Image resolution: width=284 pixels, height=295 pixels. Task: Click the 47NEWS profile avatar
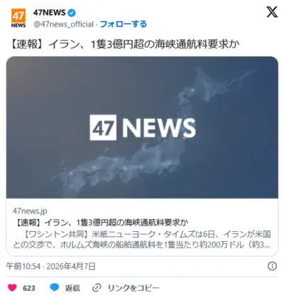pyautogui.click(x=18, y=18)
